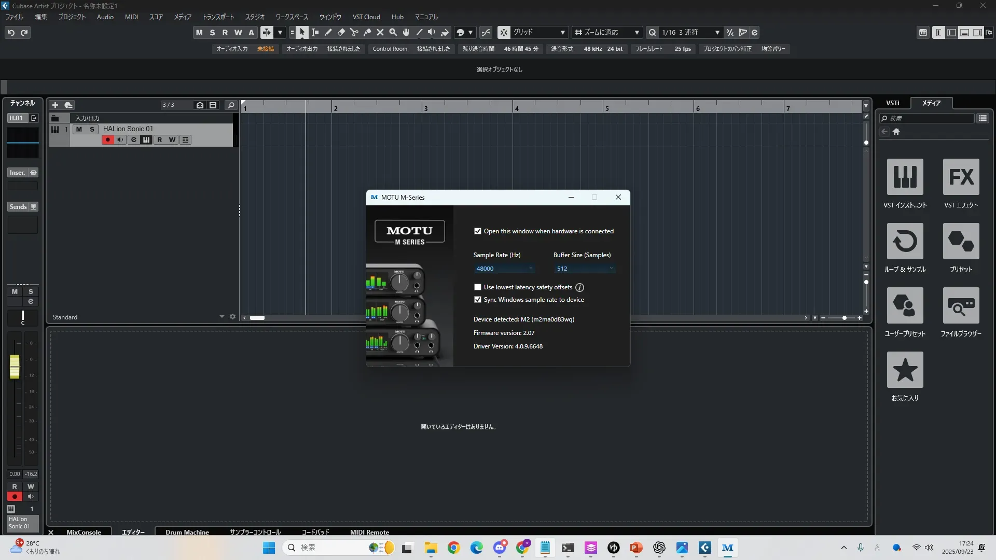
Task: Open the トランスポート menu
Action: click(x=218, y=17)
